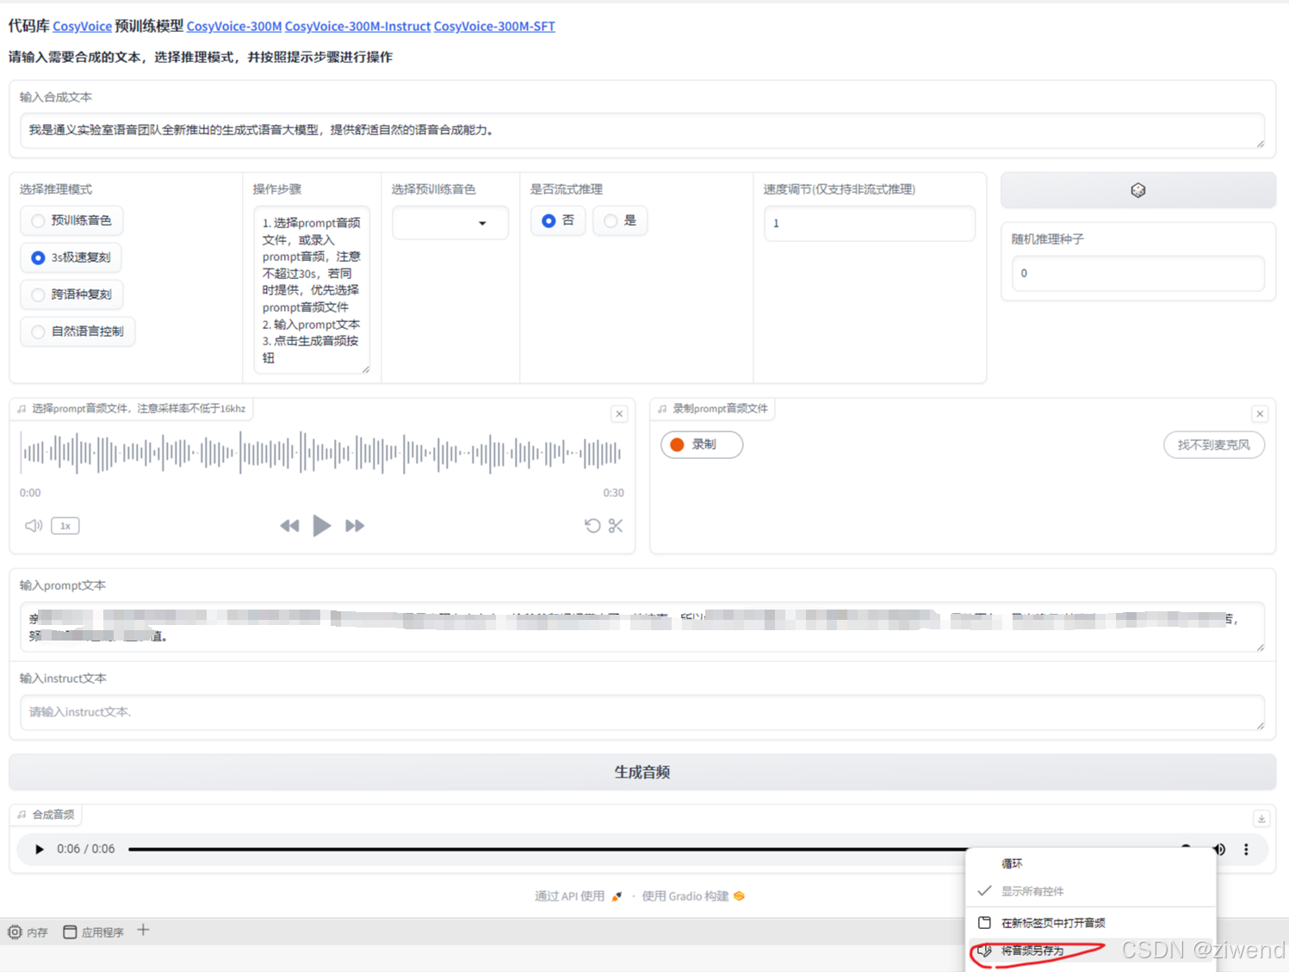Click the 输入instruct文本 field
Image resolution: width=1289 pixels, height=972 pixels.
(x=642, y=712)
